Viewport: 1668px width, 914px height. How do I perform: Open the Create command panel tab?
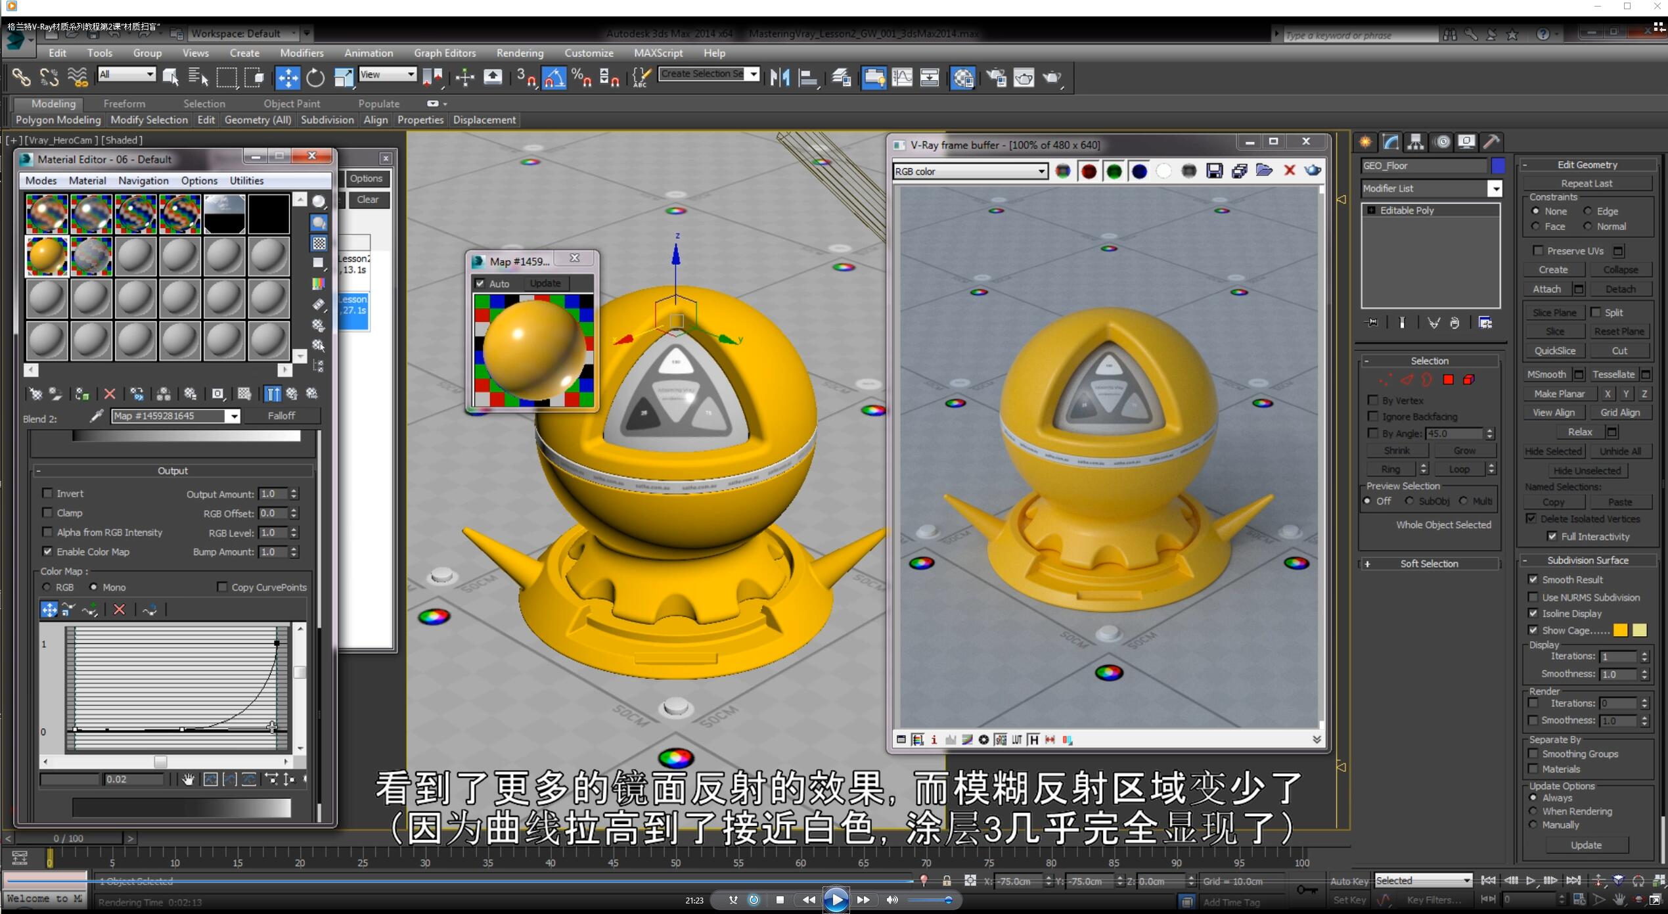(x=1366, y=142)
